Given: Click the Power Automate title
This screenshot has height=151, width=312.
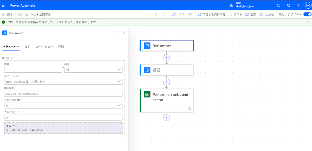Looking at the screenshot, I should 23,5.
